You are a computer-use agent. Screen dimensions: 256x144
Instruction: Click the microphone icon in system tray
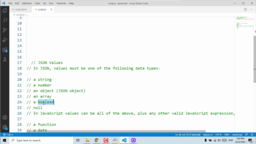(205, 140)
